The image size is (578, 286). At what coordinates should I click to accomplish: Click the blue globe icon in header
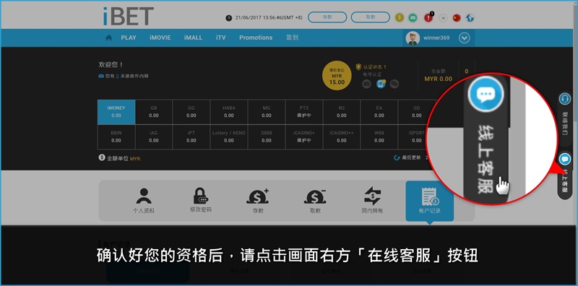point(470,17)
